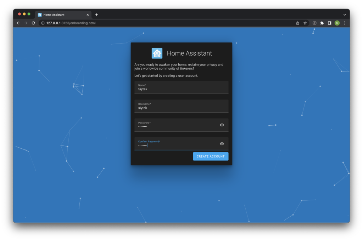363x240 pixels.
Task: Toggle the browser side panel icon
Action: tap(329, 23)
